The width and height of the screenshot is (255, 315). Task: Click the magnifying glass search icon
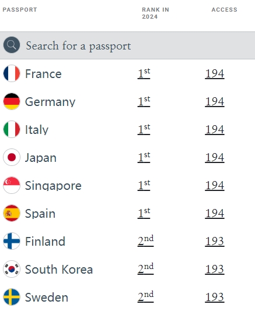point(12,45)
